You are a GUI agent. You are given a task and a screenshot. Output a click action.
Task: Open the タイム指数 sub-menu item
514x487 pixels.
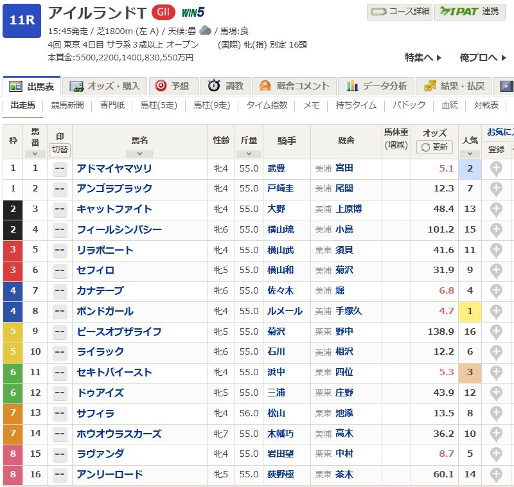(x=267, y=105)
